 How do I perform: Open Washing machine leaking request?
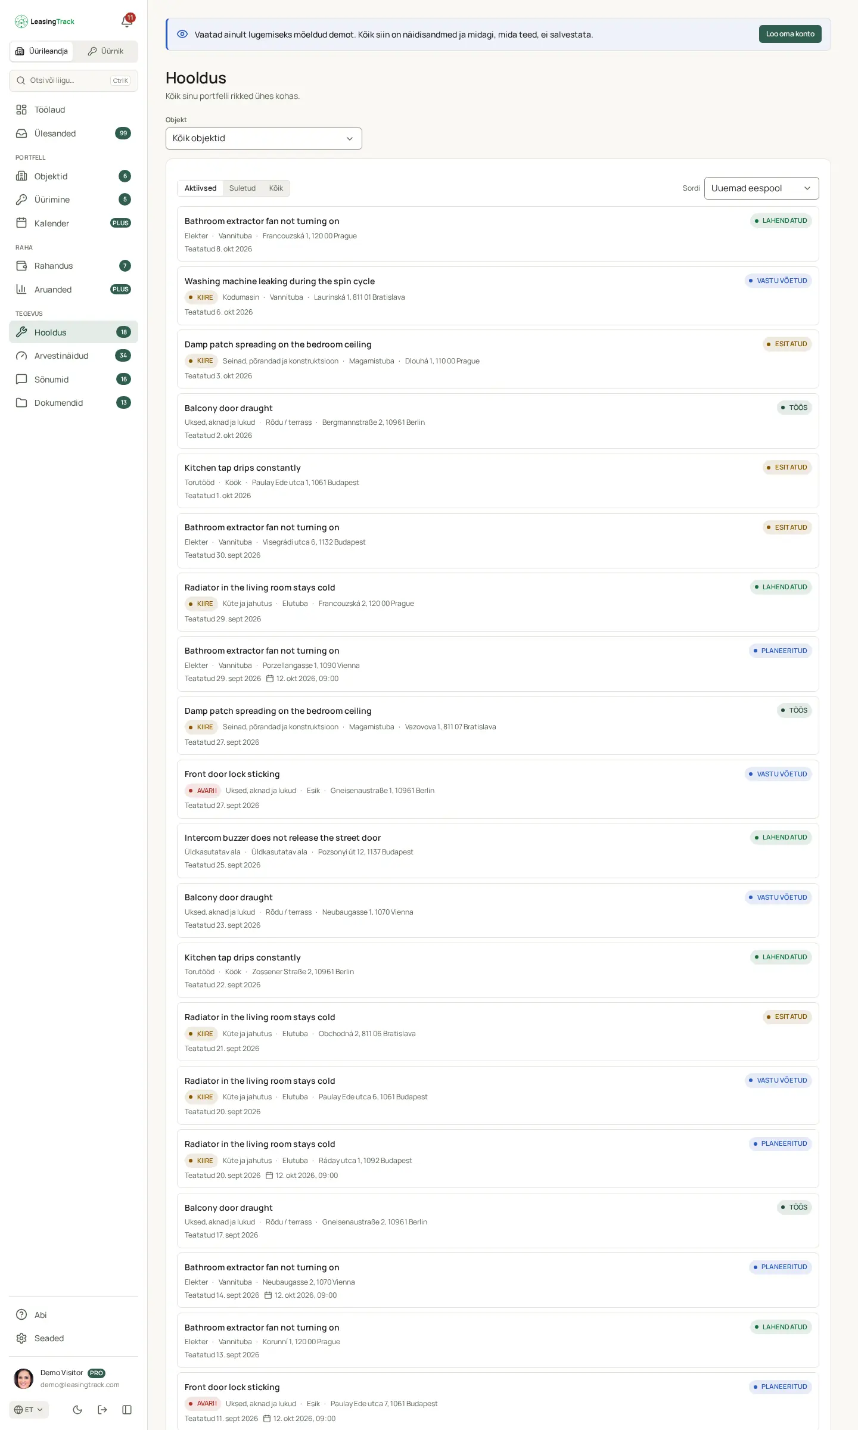pos(498,296)
